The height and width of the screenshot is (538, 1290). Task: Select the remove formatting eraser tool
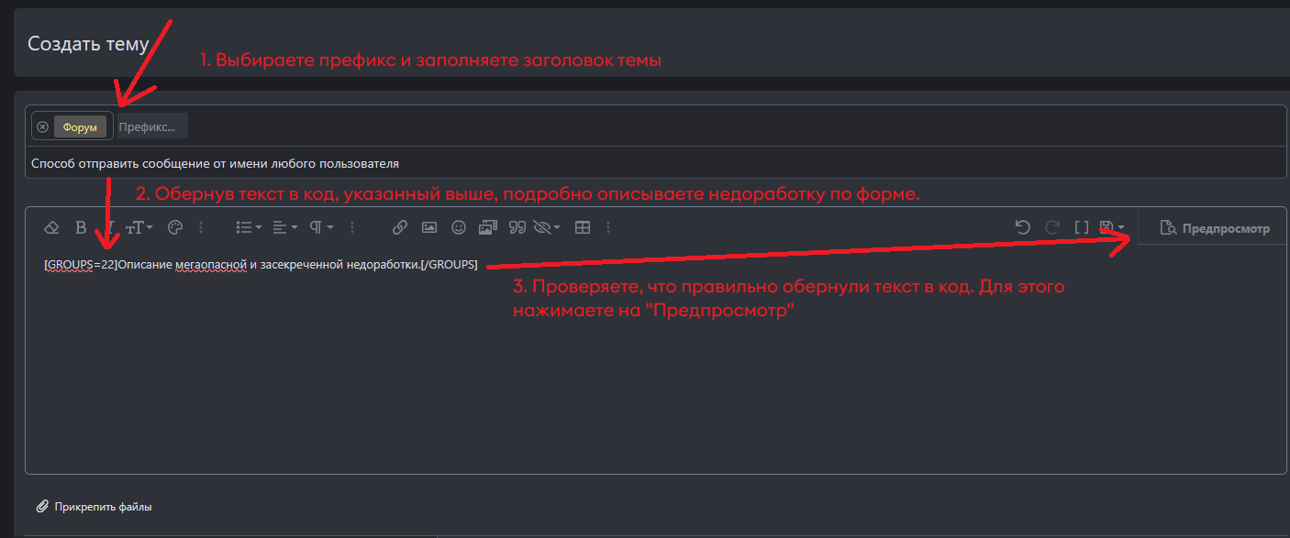51,226
